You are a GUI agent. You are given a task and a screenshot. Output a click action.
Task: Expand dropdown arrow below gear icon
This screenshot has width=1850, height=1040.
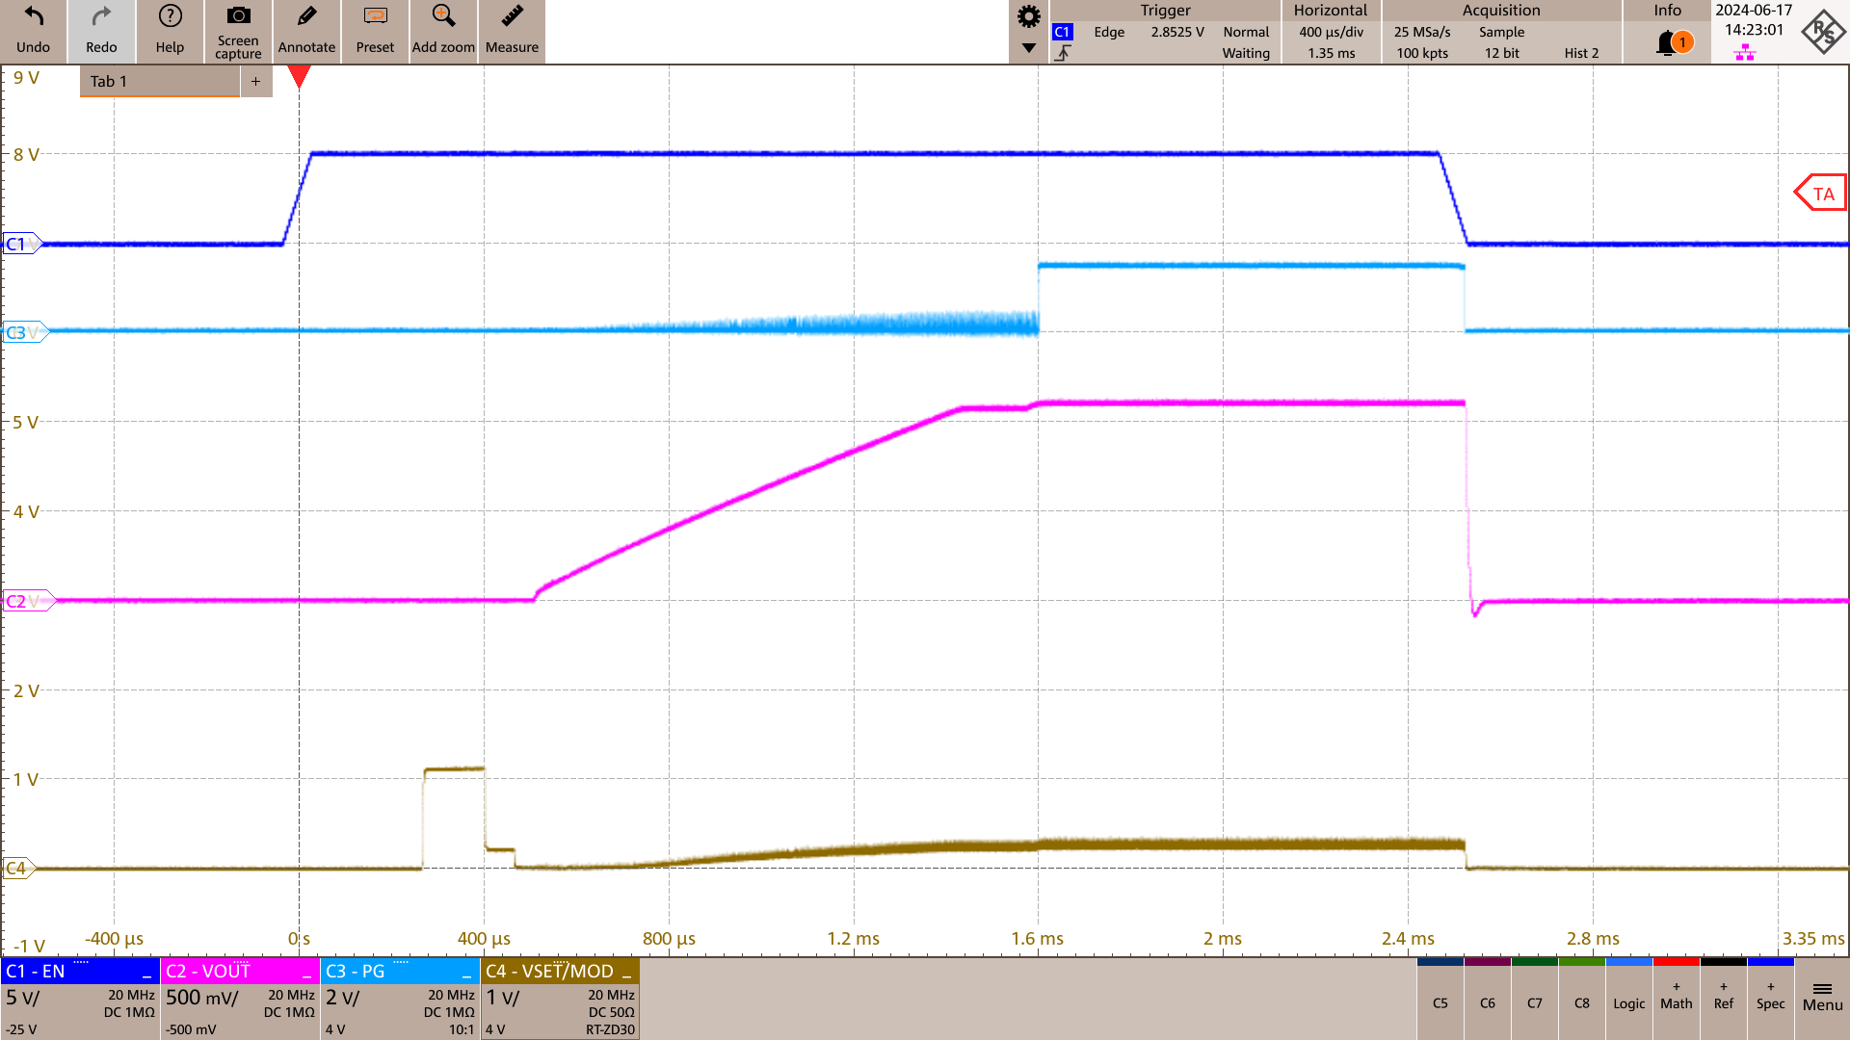click(x=1029, y=48)
